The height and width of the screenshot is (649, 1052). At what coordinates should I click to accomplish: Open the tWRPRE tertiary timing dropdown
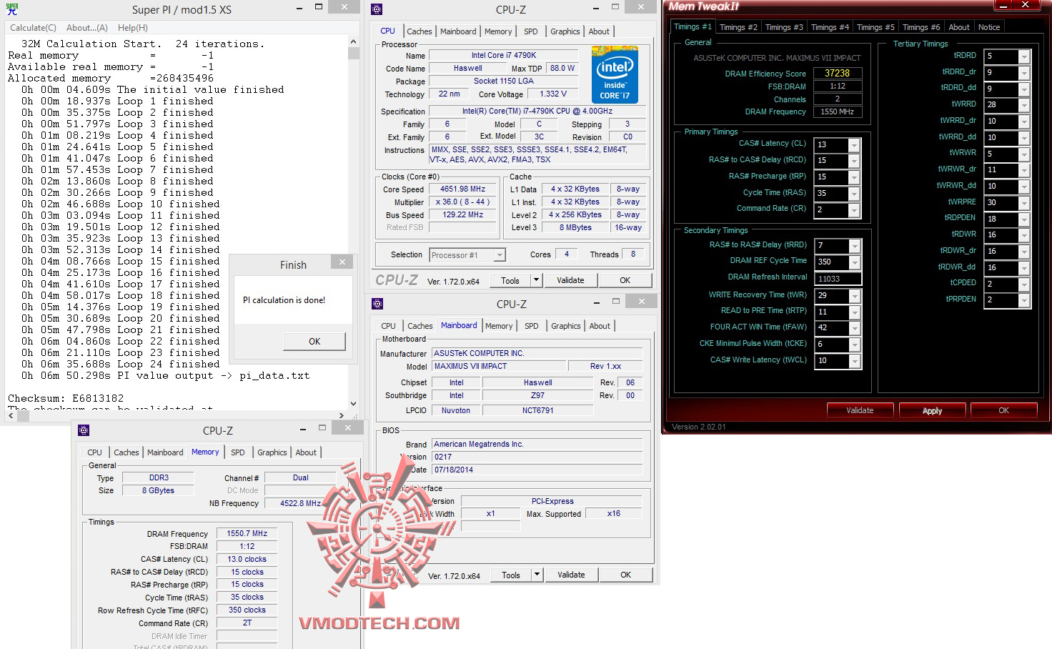tap(1024, 203)
